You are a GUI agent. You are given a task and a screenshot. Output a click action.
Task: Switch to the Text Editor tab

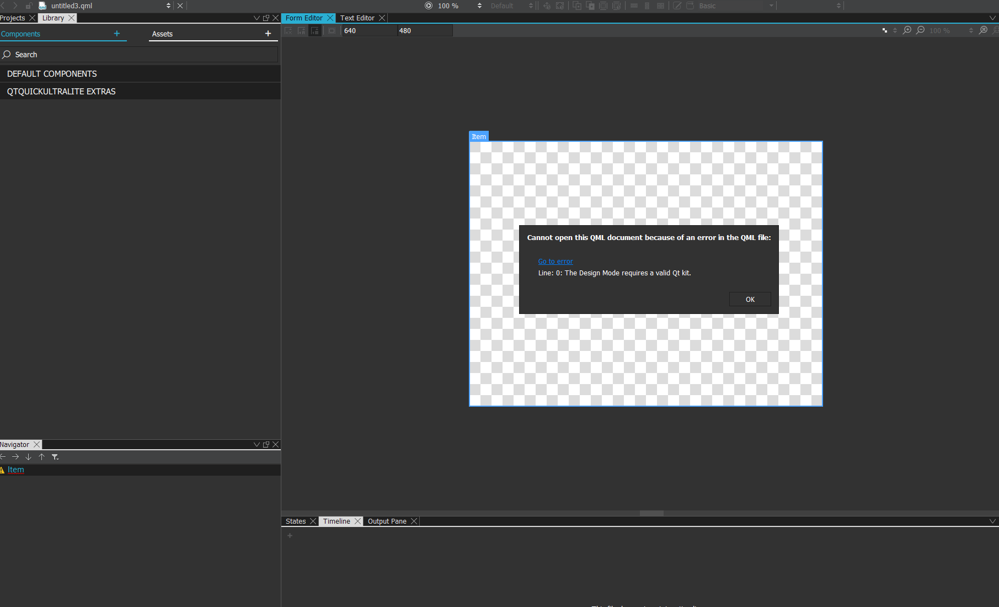(x=357, y=18)
